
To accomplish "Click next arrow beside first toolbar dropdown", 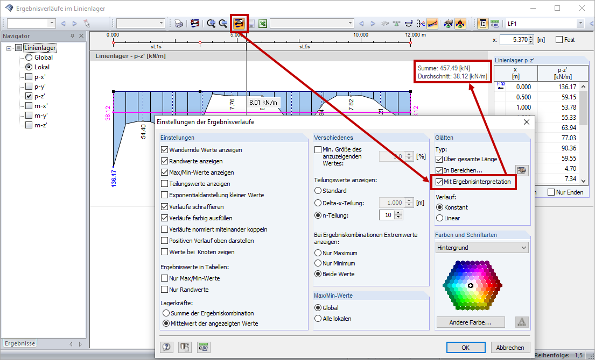I will coord(74,24).
